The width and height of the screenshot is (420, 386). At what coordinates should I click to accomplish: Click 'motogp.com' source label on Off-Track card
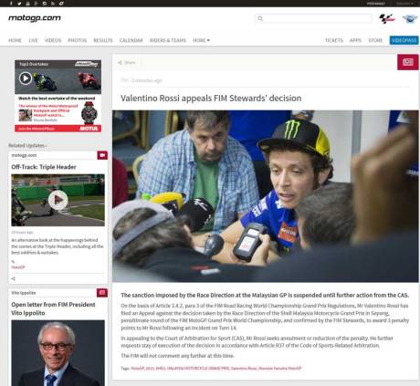[x=24, y=155]
